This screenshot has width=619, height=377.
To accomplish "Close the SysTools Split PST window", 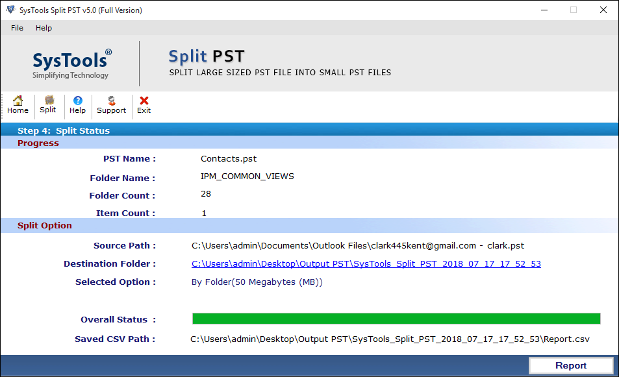I will pyautogui.click(x=603, y=10).
